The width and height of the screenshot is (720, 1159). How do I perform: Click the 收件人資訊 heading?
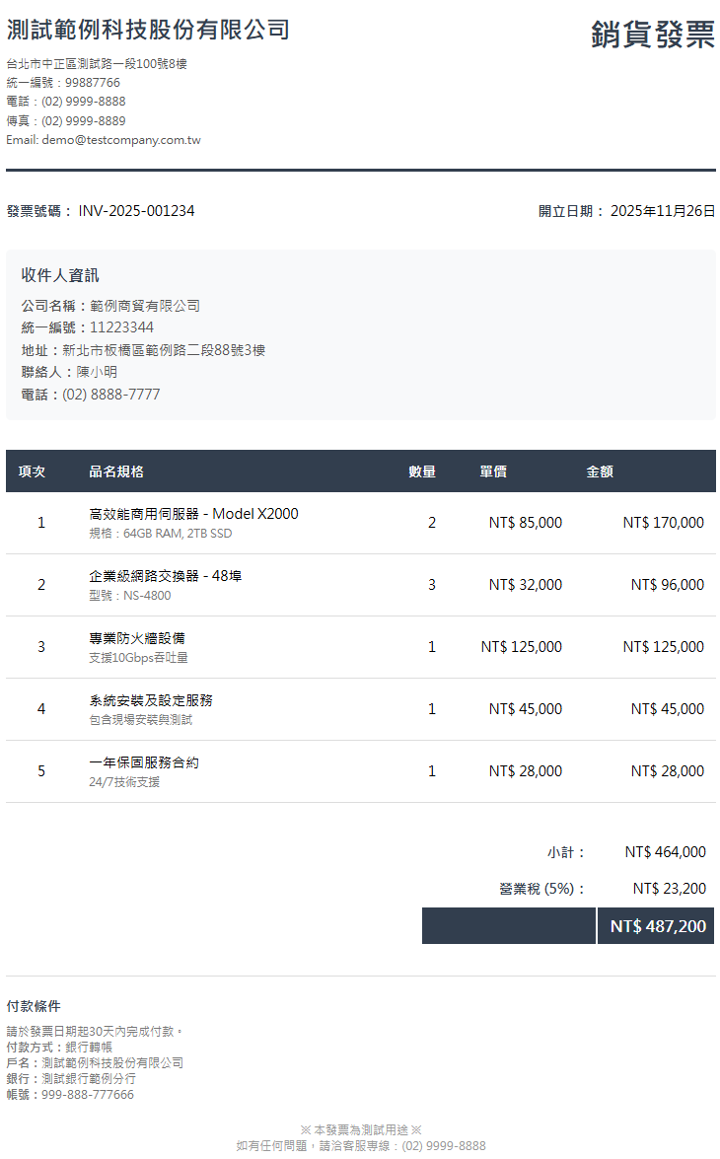point(60,275)
